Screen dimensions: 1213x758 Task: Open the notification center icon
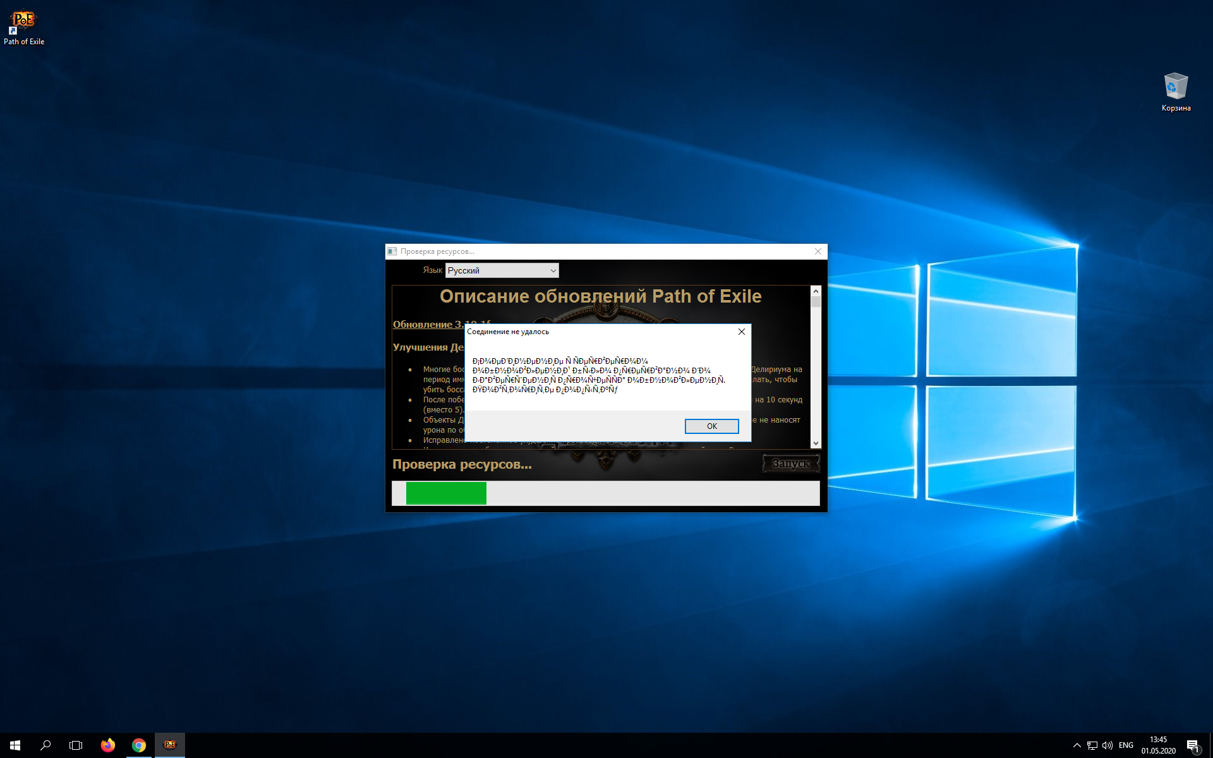[x=1193, y=745]
